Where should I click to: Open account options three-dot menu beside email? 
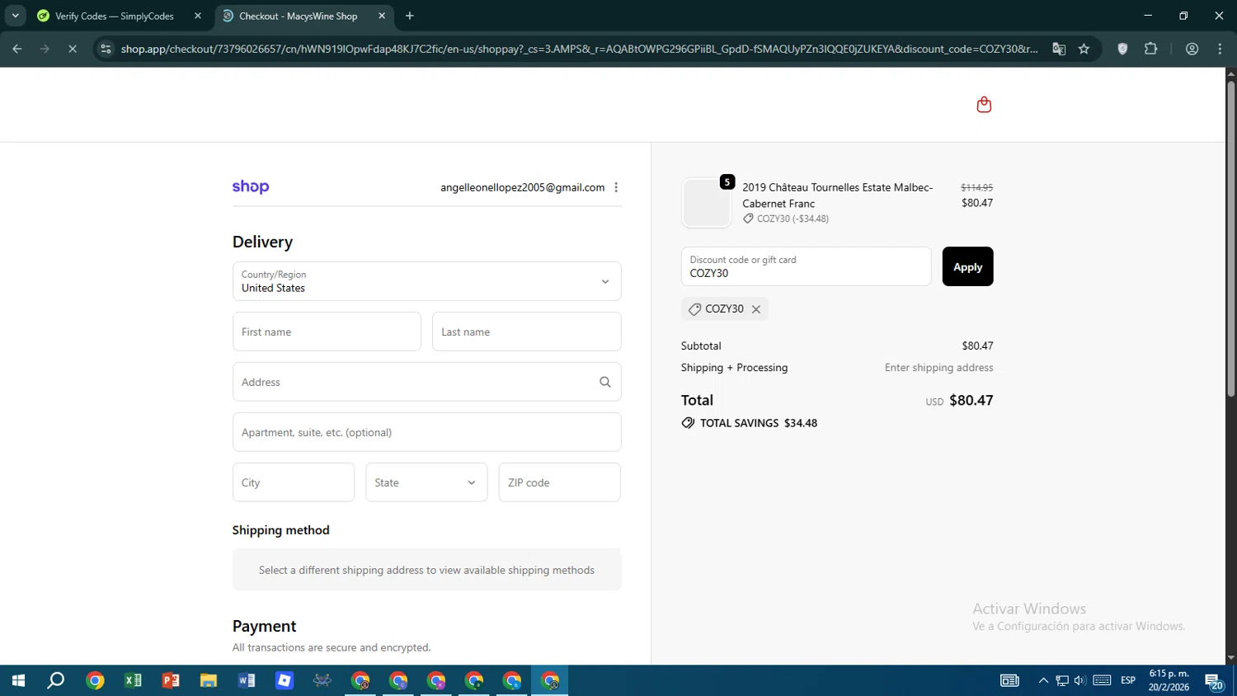click(616, 187)
